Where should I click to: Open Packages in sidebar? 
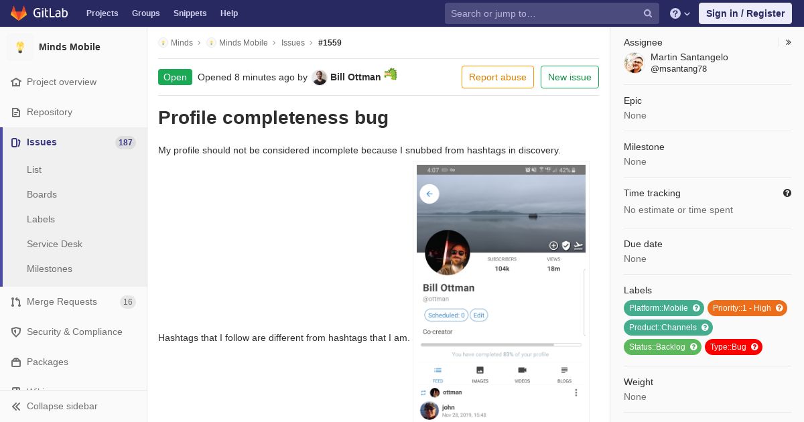pos(48,362)
